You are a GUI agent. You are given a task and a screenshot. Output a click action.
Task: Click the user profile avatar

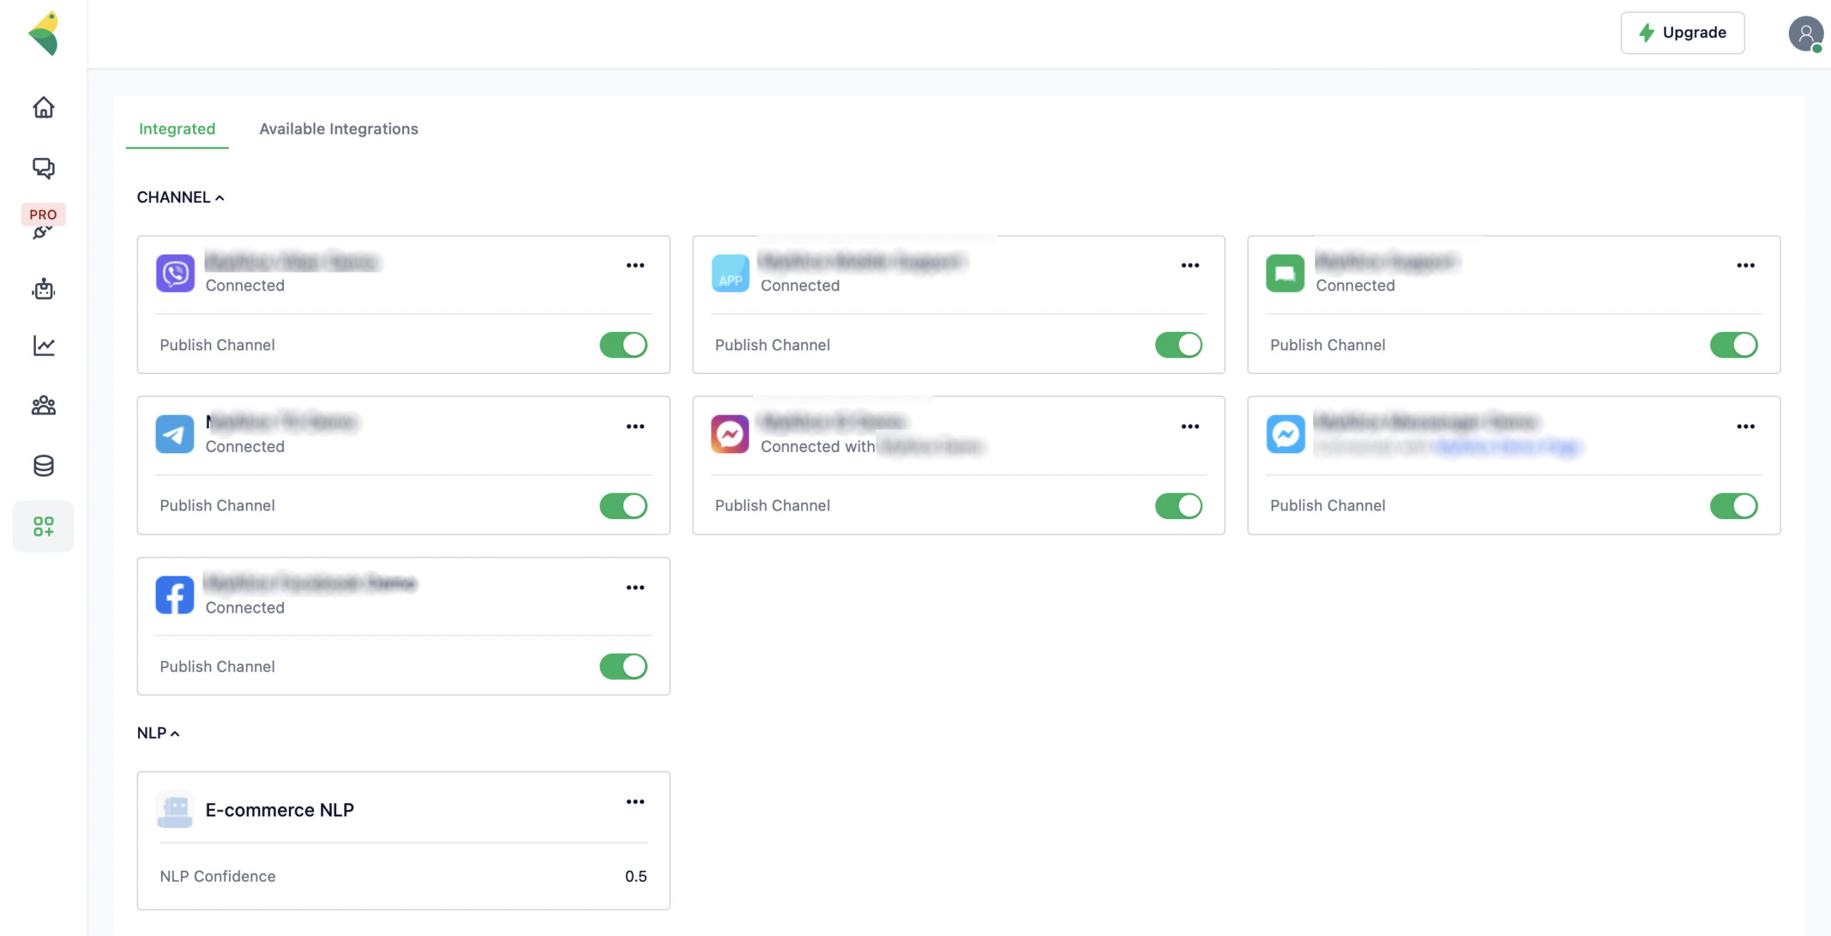[1805, 33]
